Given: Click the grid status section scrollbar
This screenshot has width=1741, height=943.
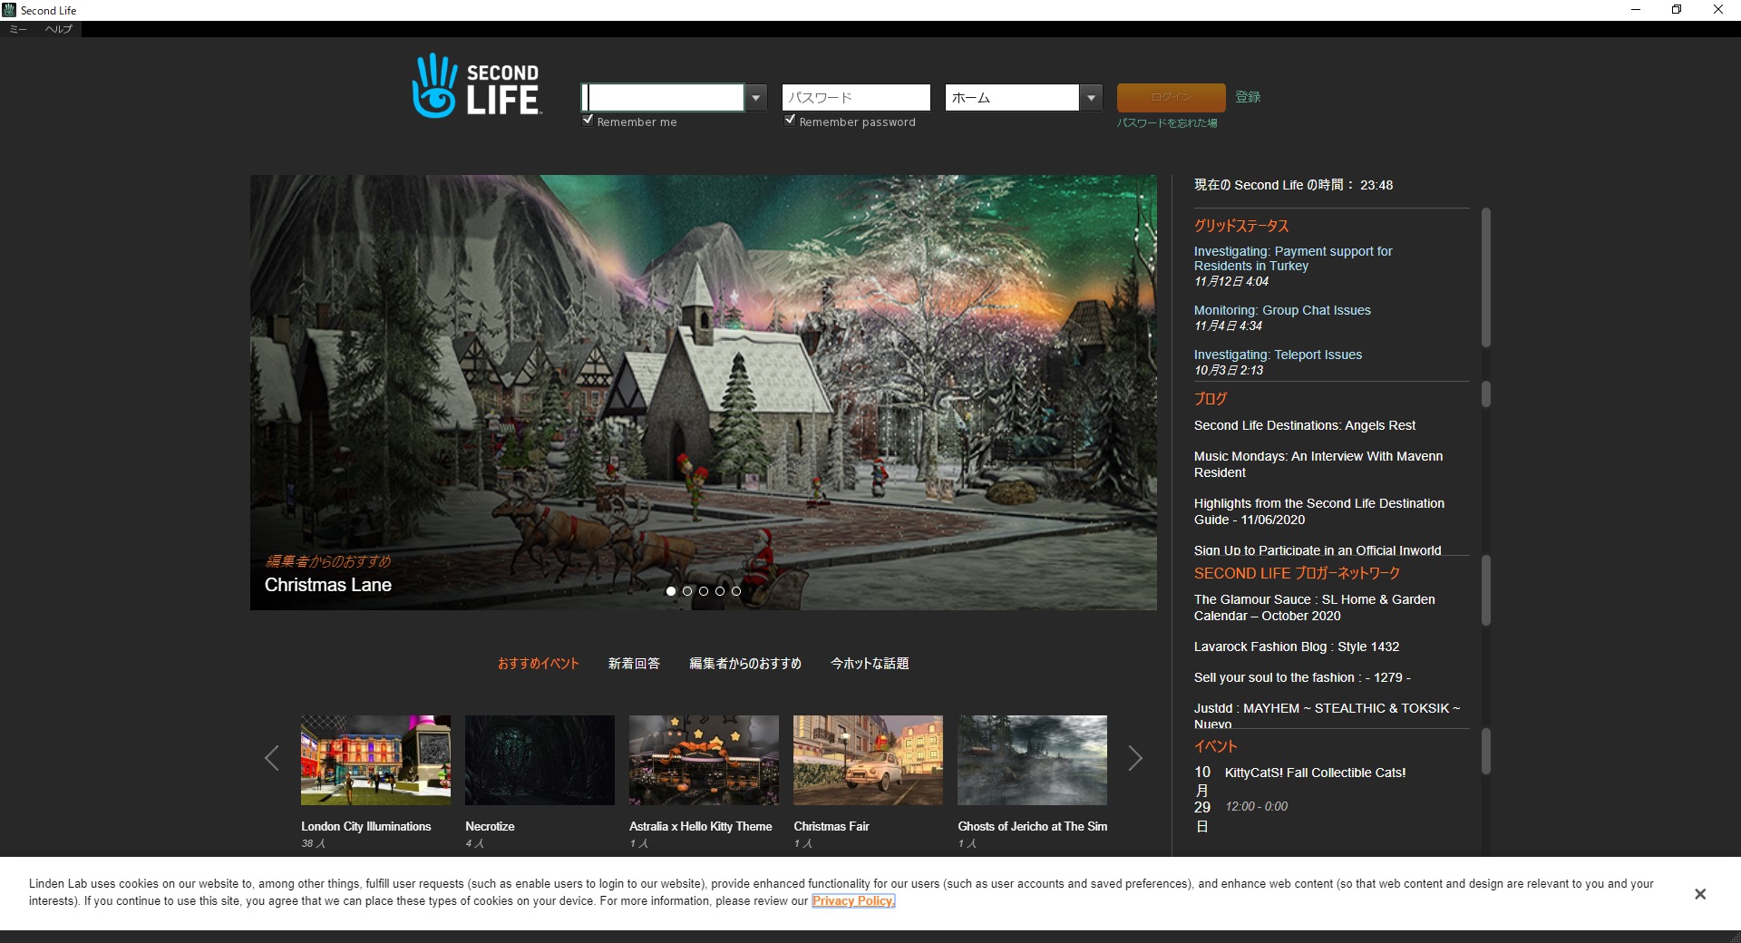Looking at the screenshot, I should pos(1486,277).
